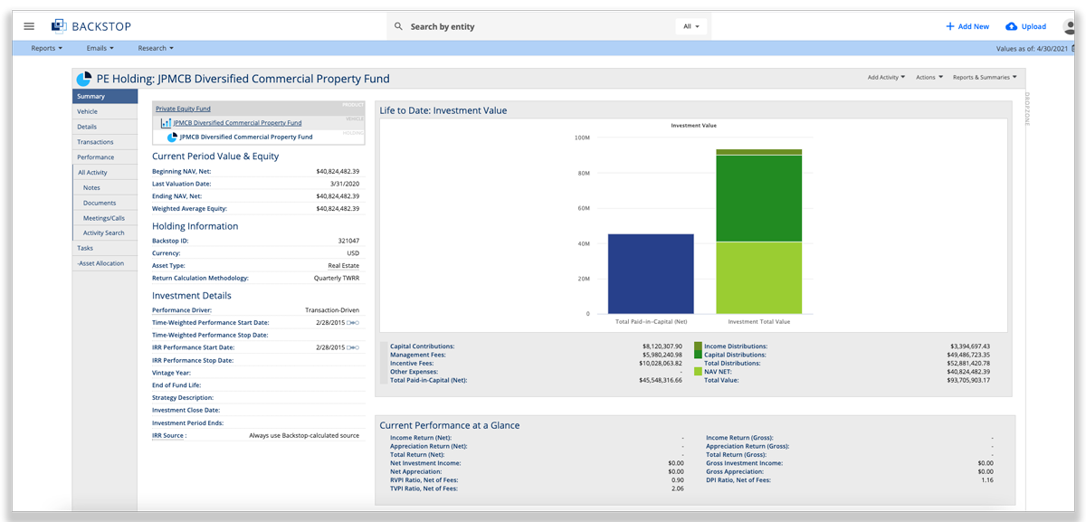Viewport: 1086px width, 522px height.
Task: Open the Emails dropdown menu
Action: coord(100,48)
